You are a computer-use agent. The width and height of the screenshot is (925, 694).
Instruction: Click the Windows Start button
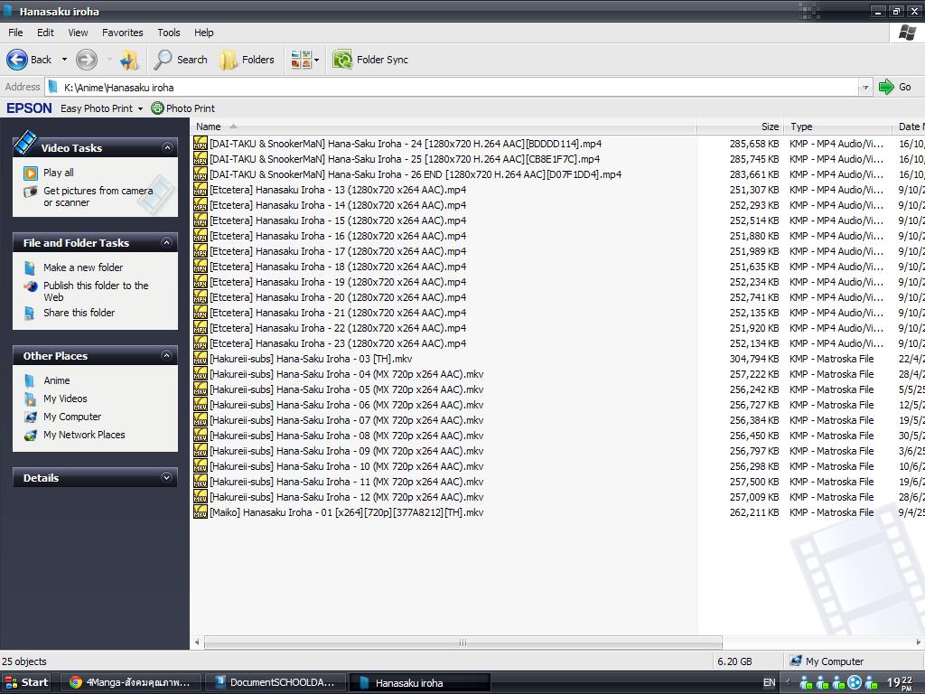point(26,682)
